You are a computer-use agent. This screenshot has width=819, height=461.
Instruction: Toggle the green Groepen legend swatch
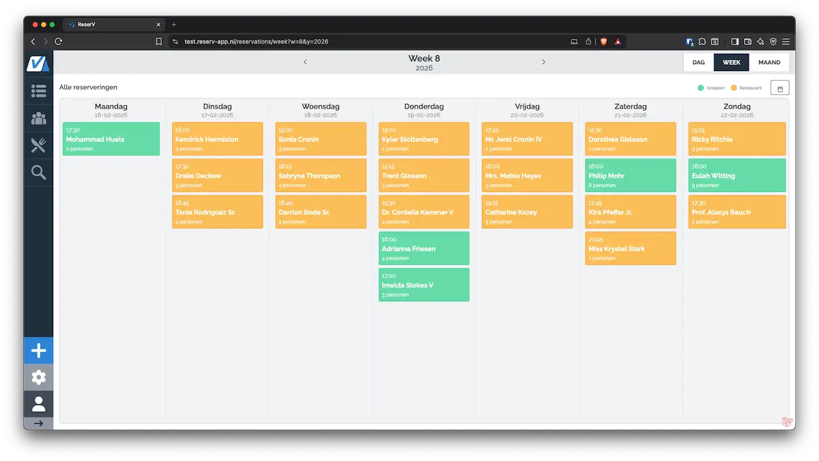(x=701, y=88)
